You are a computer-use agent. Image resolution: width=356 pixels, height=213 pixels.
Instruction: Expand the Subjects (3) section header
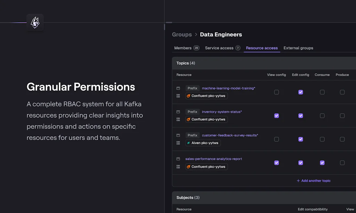[188, 198]
